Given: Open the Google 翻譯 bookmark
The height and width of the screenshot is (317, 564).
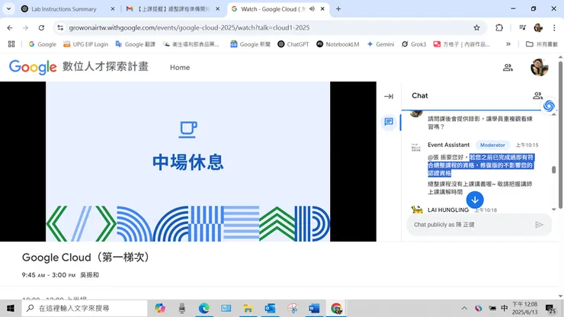Looking at the screenshot, I should point(135,44).
